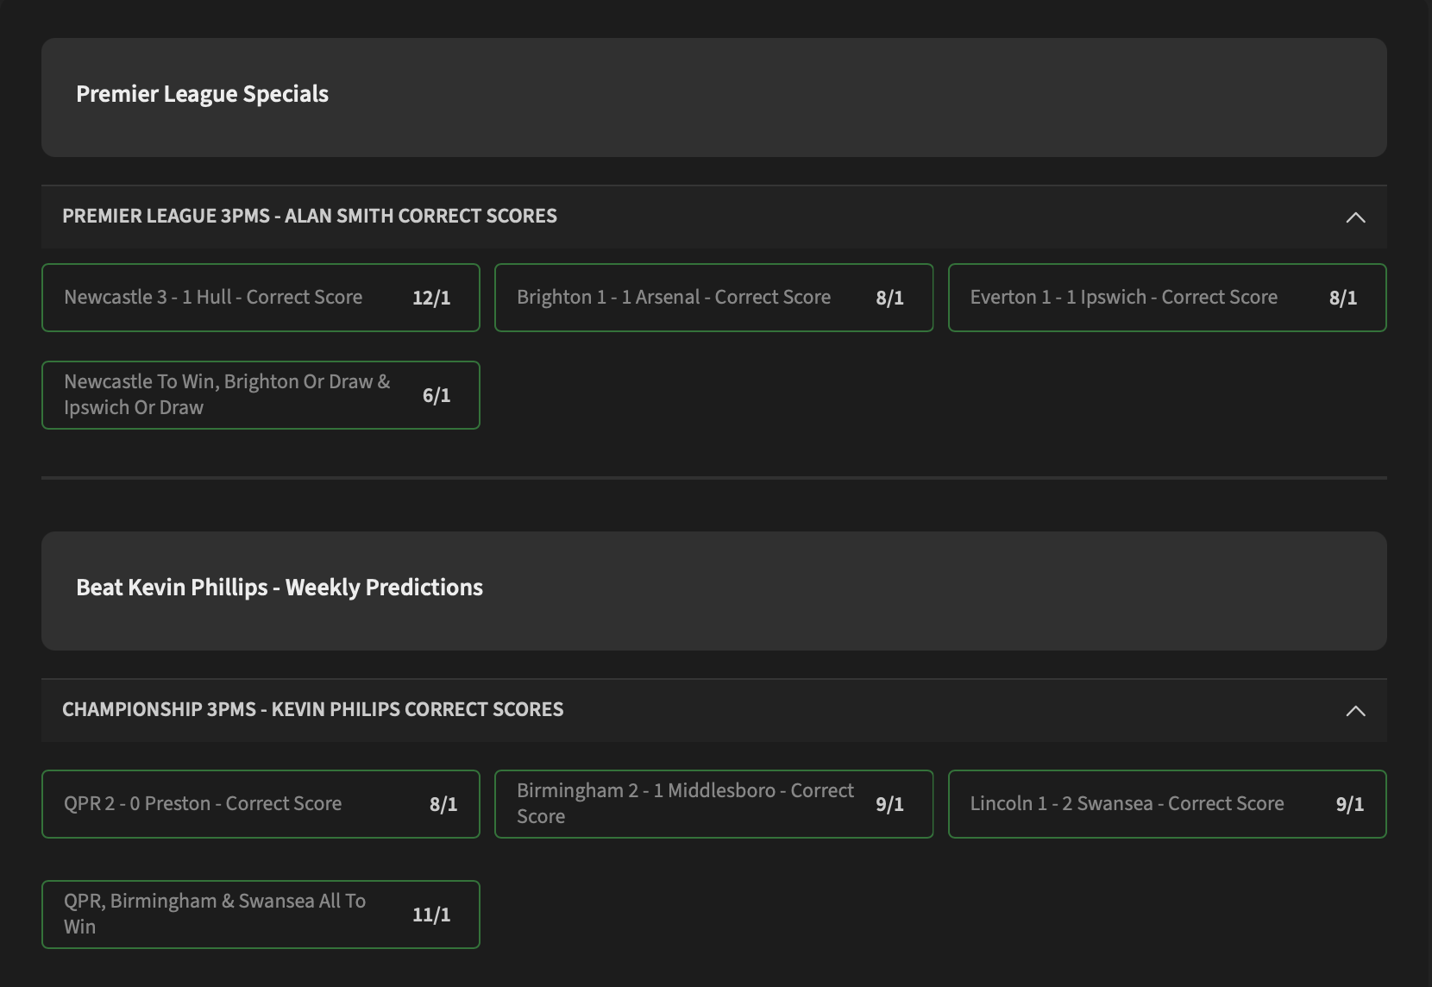
Task: Click the Championship 3PMs section title
Action: click(312, 709)
